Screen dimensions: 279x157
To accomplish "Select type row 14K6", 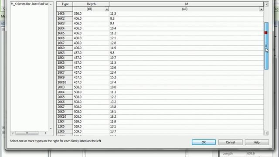I will (160, 14).
